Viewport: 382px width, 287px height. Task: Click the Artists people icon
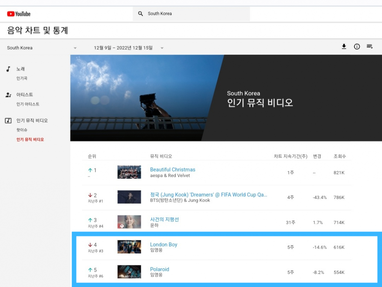8,95
